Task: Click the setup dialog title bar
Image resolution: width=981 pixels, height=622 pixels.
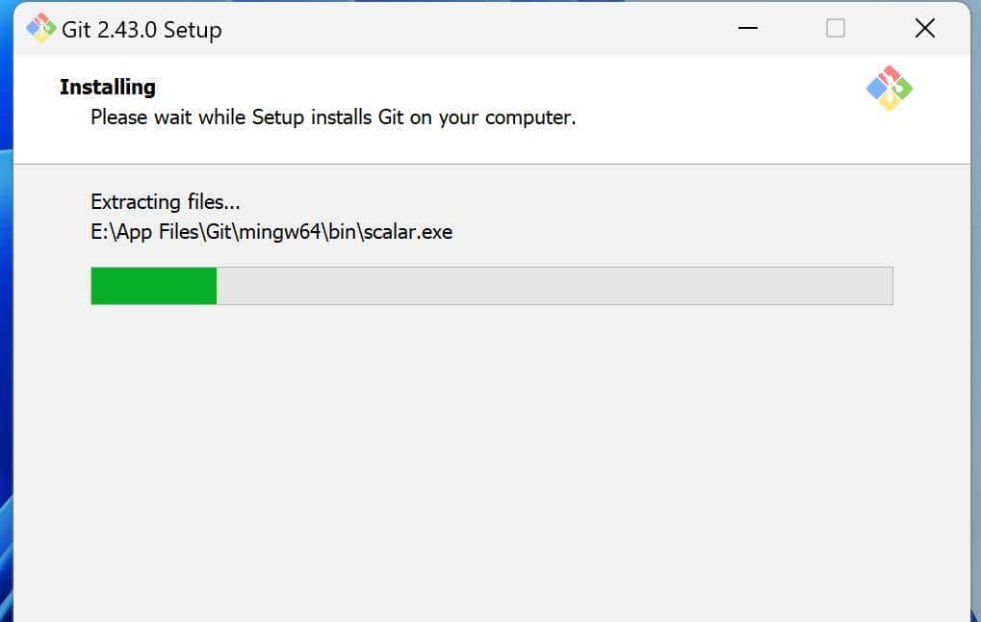Action: click(x=481, y=28)
